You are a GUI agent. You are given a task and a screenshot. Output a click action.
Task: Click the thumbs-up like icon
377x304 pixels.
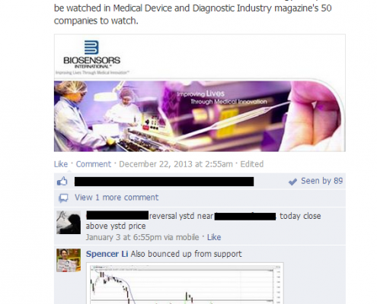62,182
